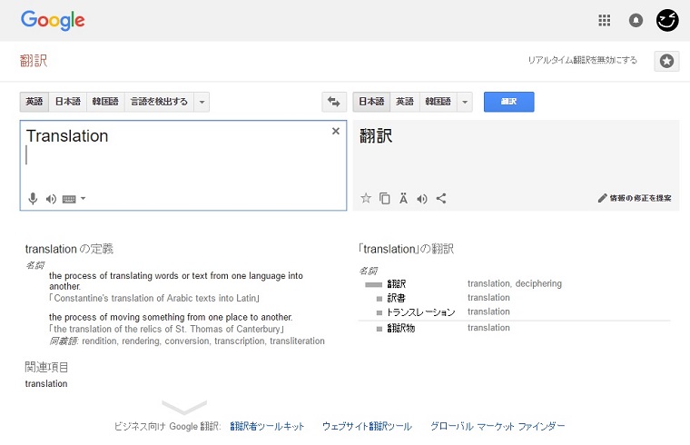Start voice input with microphone

[33, 199]
